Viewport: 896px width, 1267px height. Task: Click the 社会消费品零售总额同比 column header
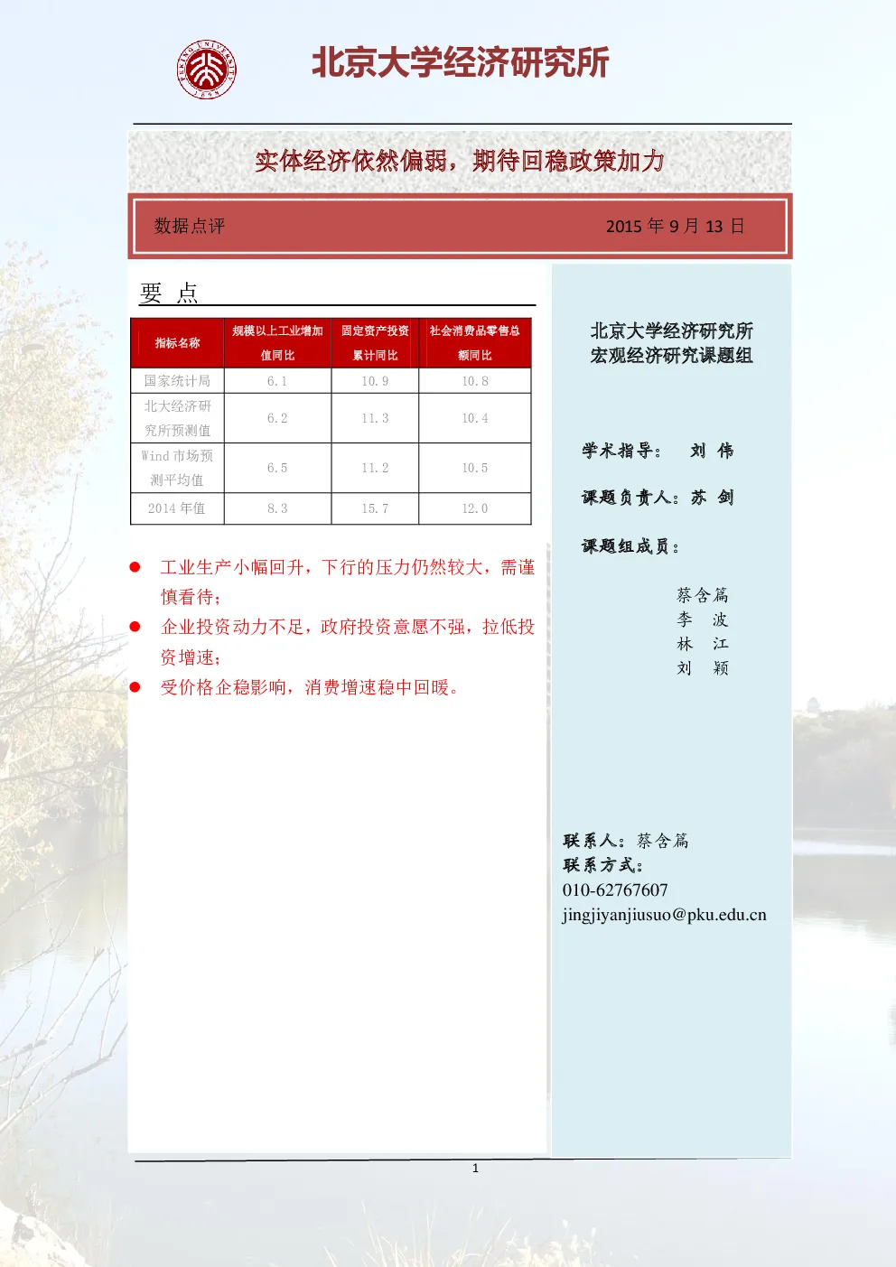click(x=474, y=343)
